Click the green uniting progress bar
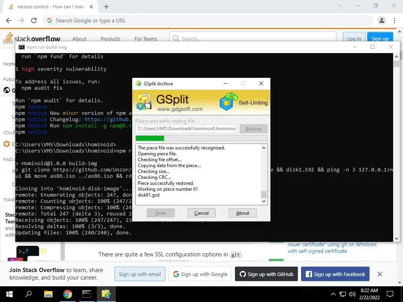 (201, 138)
